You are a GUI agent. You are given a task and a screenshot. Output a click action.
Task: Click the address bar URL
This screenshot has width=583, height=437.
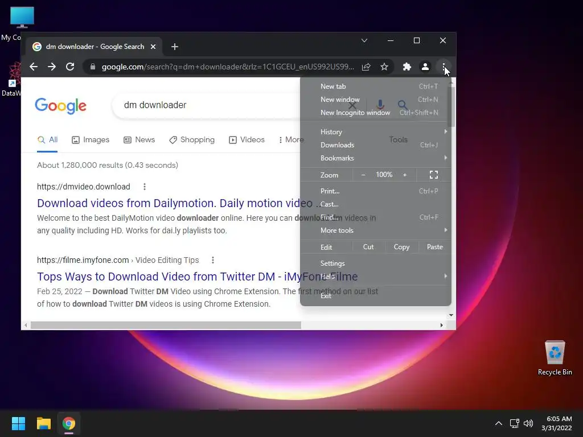228,67
